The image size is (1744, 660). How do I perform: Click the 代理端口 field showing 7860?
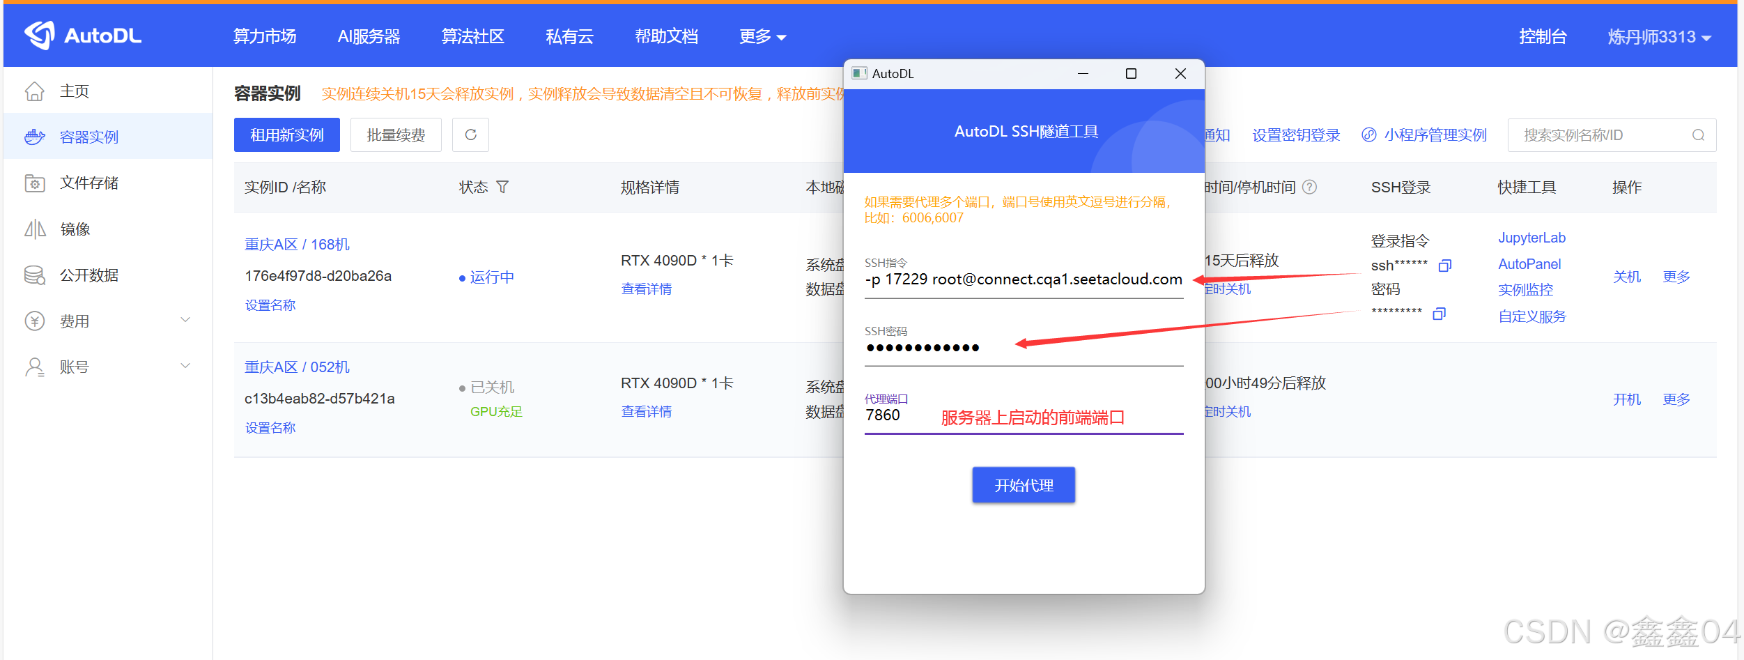[1024, 416]
